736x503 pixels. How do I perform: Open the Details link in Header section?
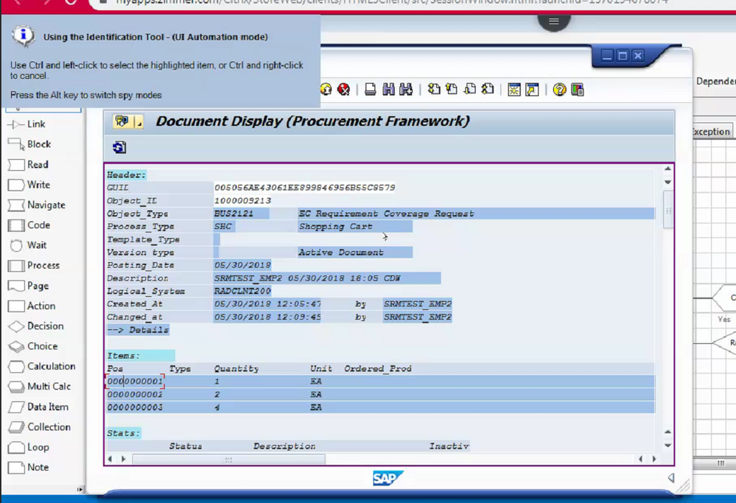(138, 330)
